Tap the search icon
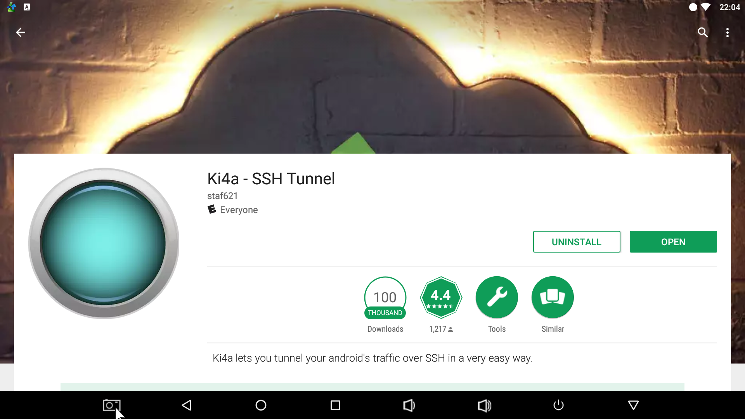Screen dimensions: 745x419 coord(703,32)
